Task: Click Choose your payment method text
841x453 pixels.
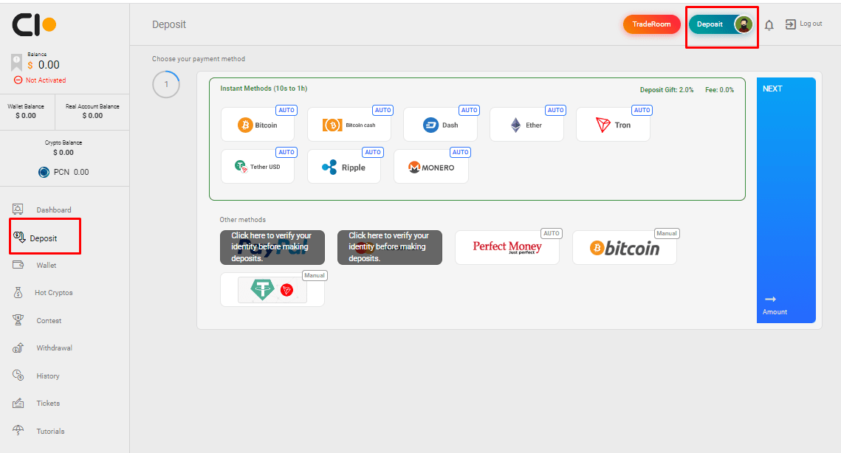Action: (199, 59)
